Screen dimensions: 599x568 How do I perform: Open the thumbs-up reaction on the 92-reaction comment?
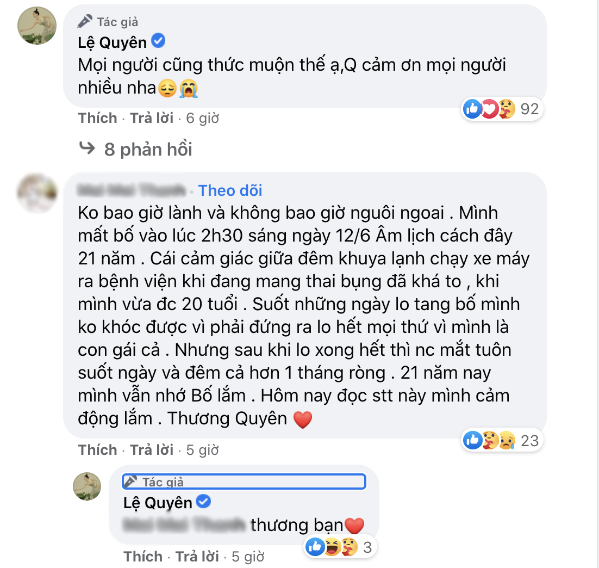click(x=472, y=109)
